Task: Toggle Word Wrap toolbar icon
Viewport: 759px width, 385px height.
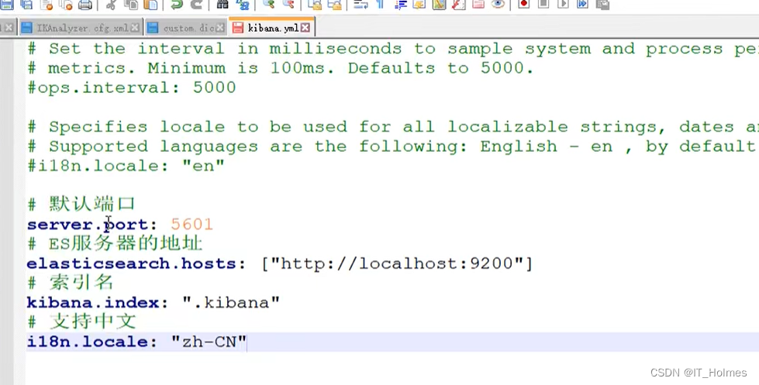Action: coord(361,5)
